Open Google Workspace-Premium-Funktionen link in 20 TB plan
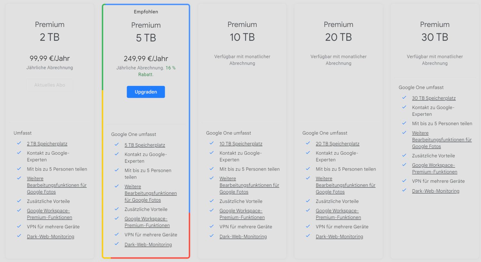481x262 pixels. click(338, 214)
